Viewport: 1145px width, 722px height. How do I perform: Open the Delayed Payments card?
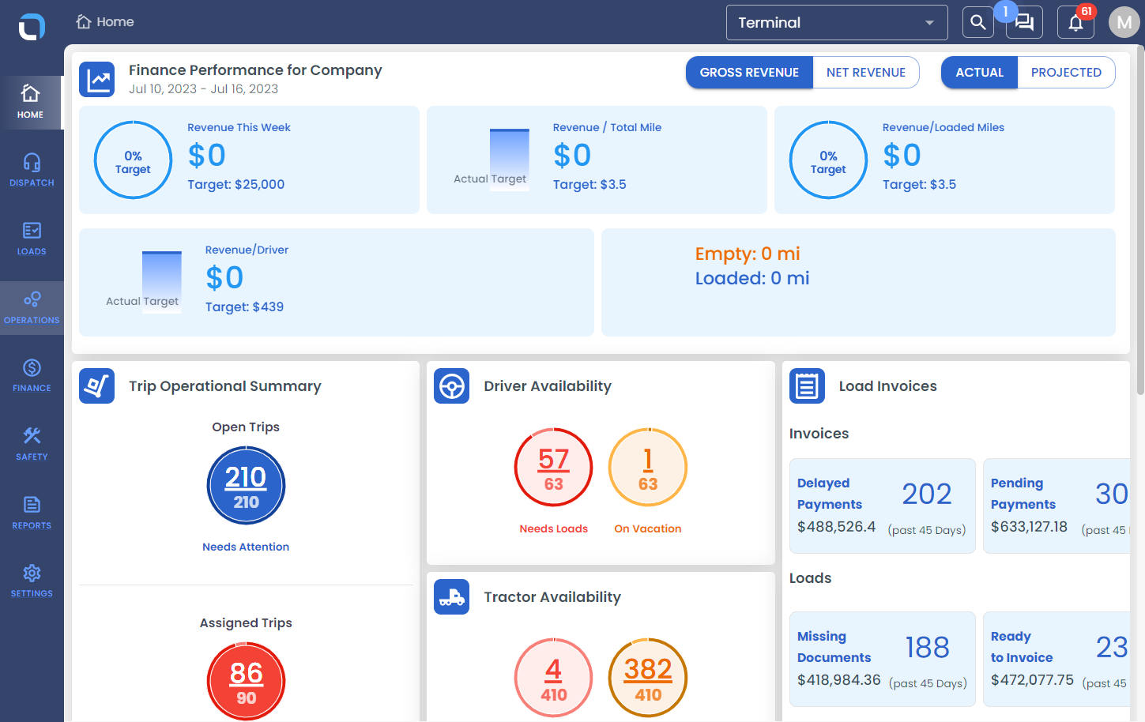pos(883,506)
